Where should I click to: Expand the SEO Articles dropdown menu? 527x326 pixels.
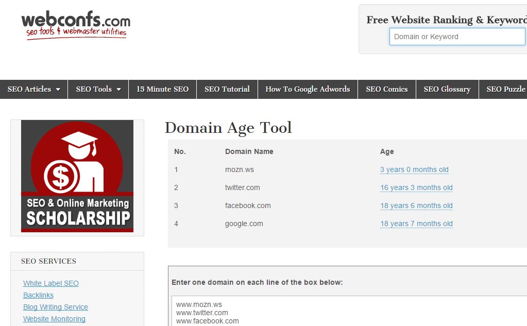[34, 89]
